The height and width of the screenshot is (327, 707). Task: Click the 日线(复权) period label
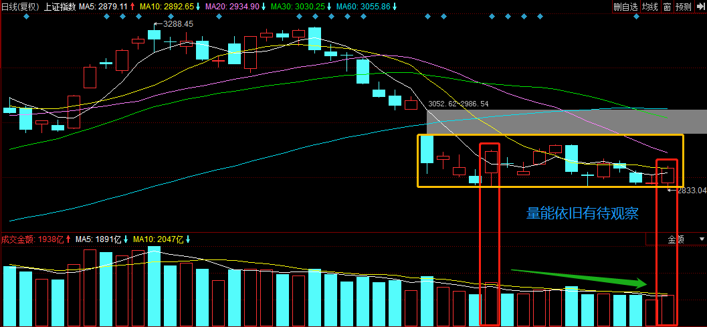(20, 6)
